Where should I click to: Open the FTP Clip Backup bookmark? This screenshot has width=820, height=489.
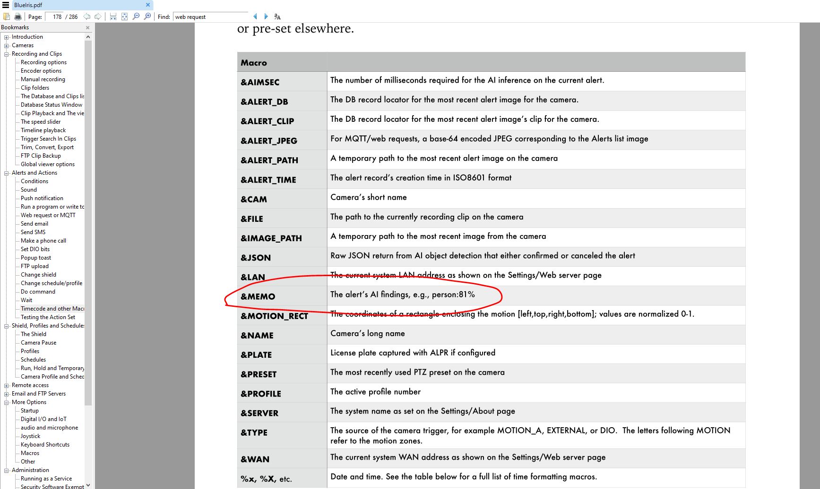point(41,156)
